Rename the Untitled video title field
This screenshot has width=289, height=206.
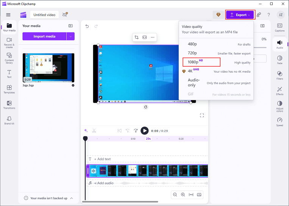(x=44, y=15)
